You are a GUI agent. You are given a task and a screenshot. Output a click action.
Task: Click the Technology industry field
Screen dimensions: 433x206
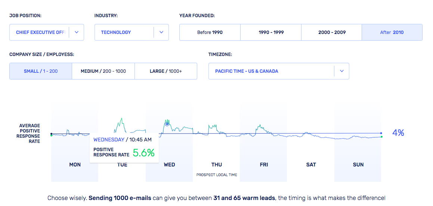coord(124,32)
